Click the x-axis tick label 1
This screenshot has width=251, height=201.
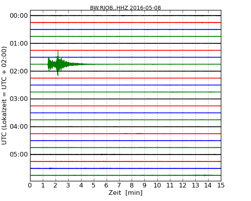point(43,186)
